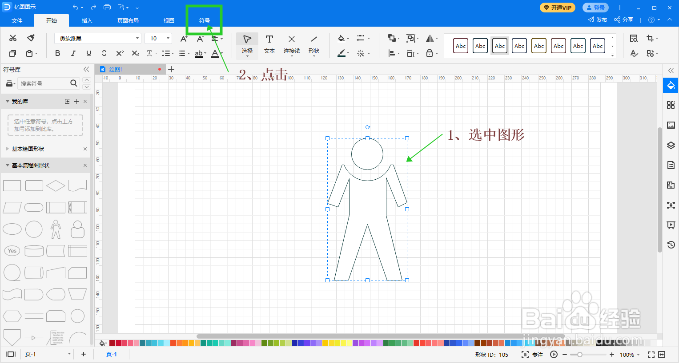679x363 pixels.
Task: Open the font size dropdown showing 10
Action: pyautogui.click(x=158, y=39)
